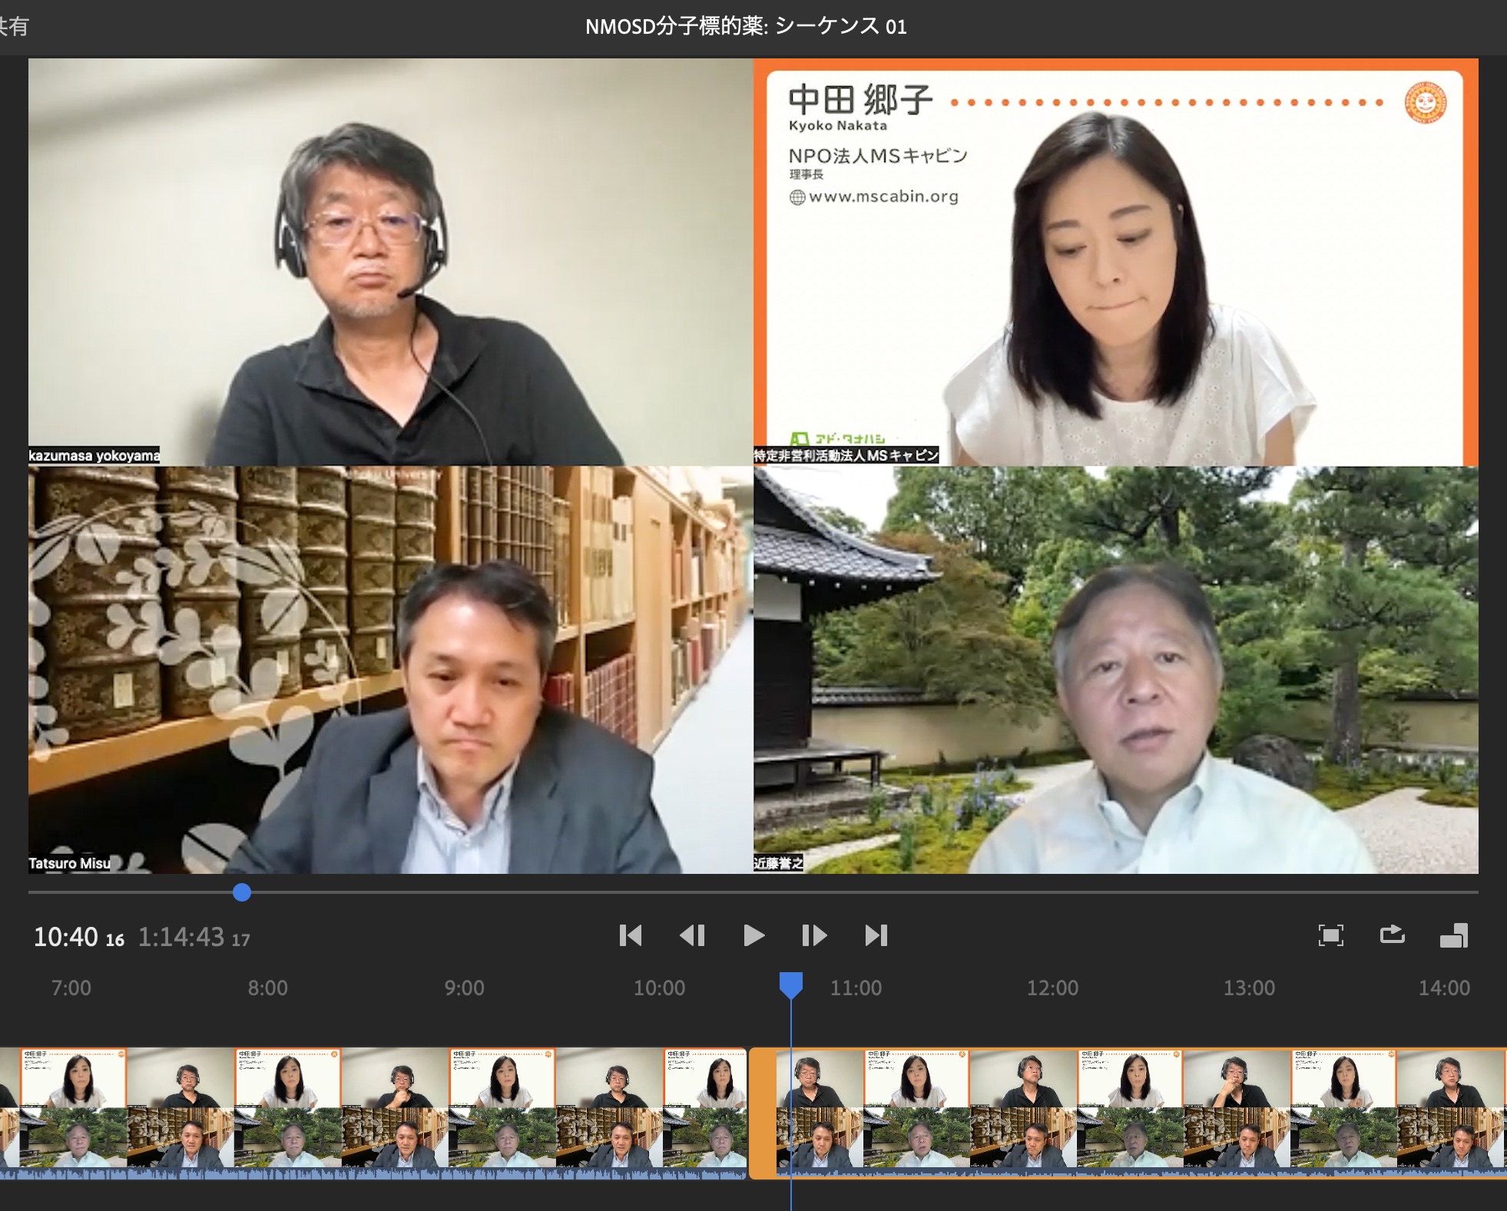Image resolution: width=1507 pixels, height=1211 pixels.
Task: Play the sequence
Action: pyautogui.click(x=753, y=935)
